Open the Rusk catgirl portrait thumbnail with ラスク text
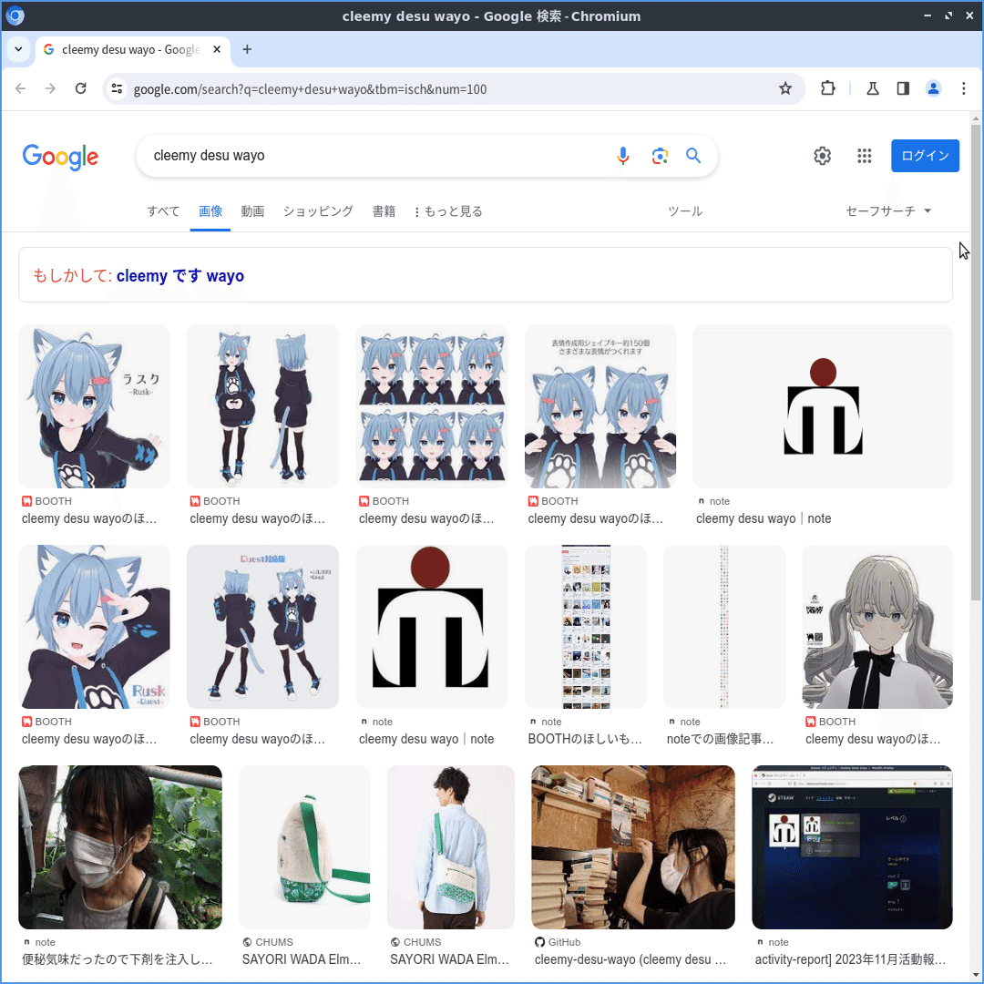Image resolution: width=984 pixels, height=984 pixels. click(x=94, y=406)
